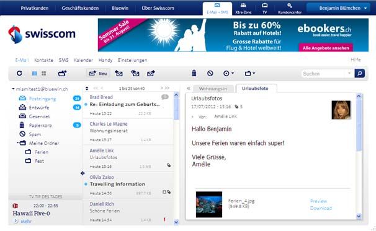The image size is (376, 231).
Task: Open the Spam folder
Action: 35,134
